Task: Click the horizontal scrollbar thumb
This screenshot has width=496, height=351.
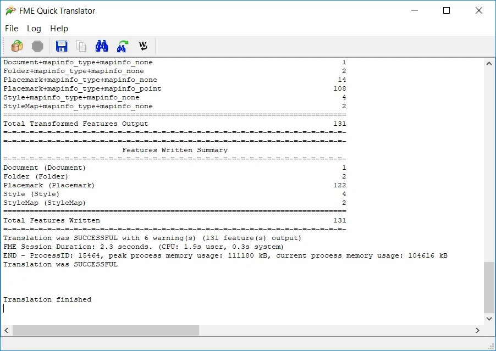Action: pyautogui.click(x=106, y=331)
